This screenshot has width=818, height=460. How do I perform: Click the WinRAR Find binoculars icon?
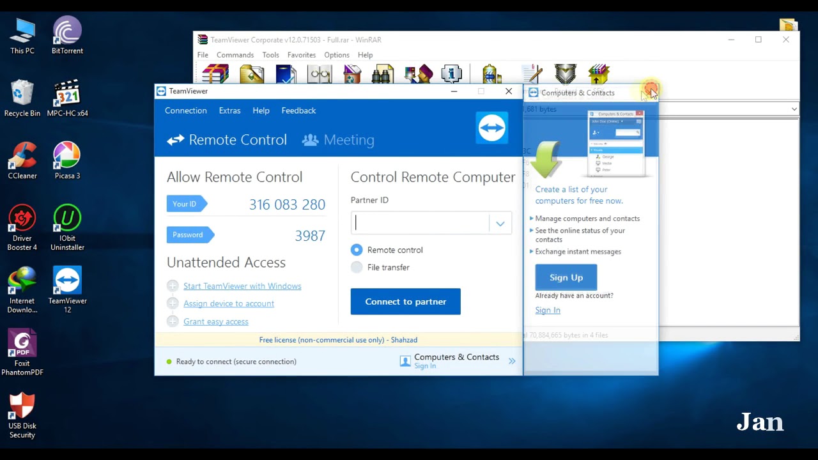tap(383, 73)
